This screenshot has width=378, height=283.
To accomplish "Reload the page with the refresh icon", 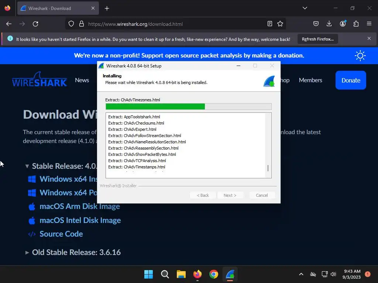I will 35,24.
